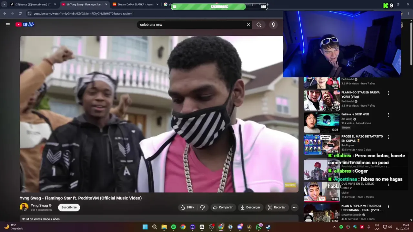Click the magnifier search button
Viewport: 413px width, 232px height.
pyautogui.click(x=259, y=24)
